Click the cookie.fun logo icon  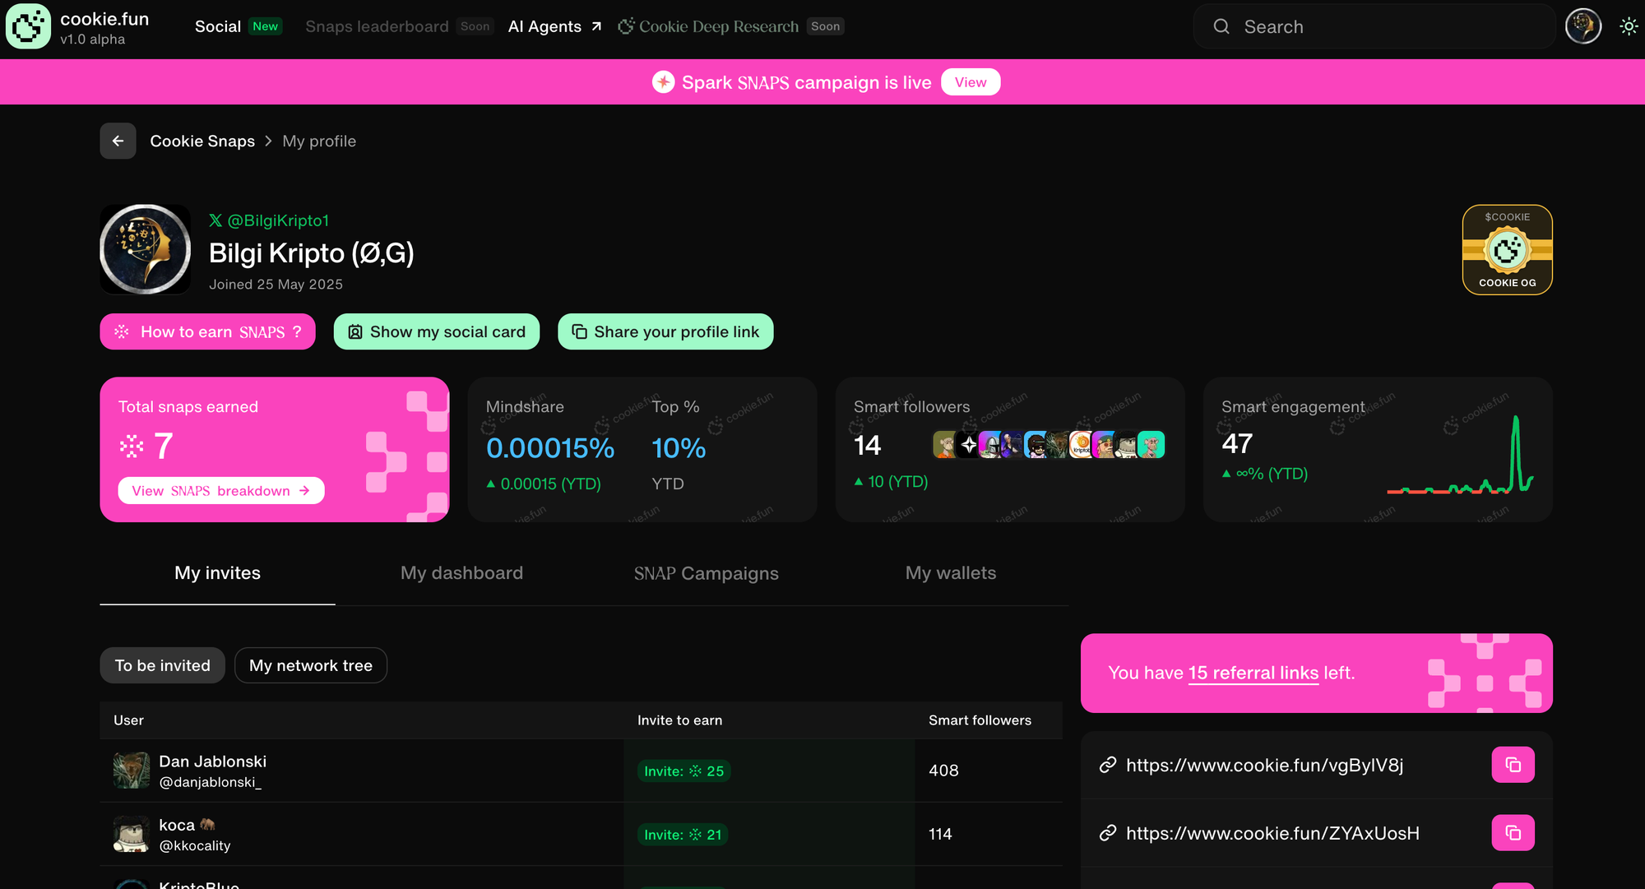tap(28, 26)
